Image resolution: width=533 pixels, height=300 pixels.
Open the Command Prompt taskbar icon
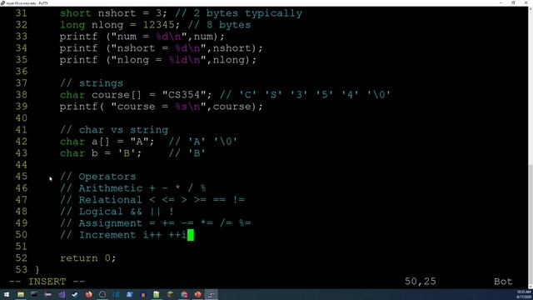pyautogui.click(x=34, y=294)
